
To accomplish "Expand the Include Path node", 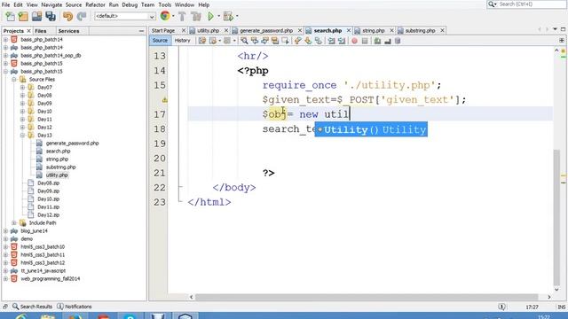I will click(x=14, y=223).
